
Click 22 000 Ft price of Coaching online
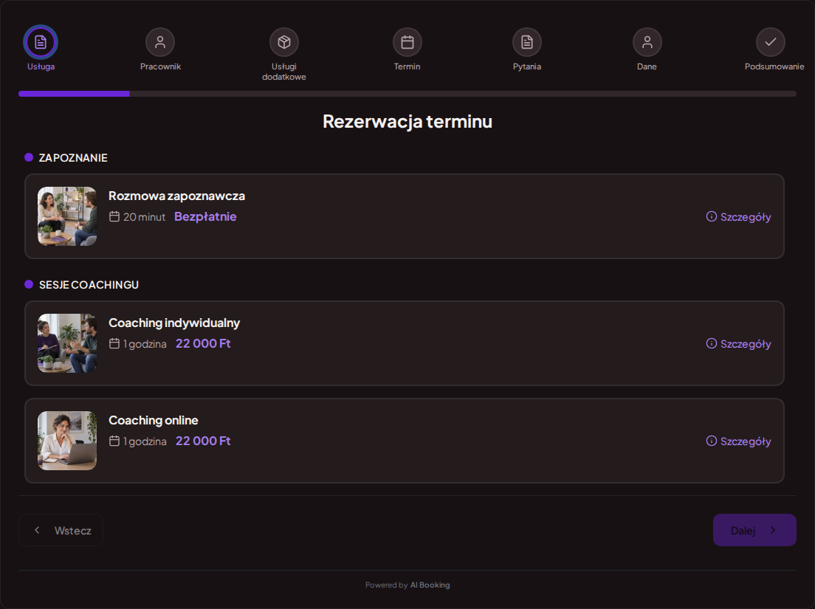point(203,441)
